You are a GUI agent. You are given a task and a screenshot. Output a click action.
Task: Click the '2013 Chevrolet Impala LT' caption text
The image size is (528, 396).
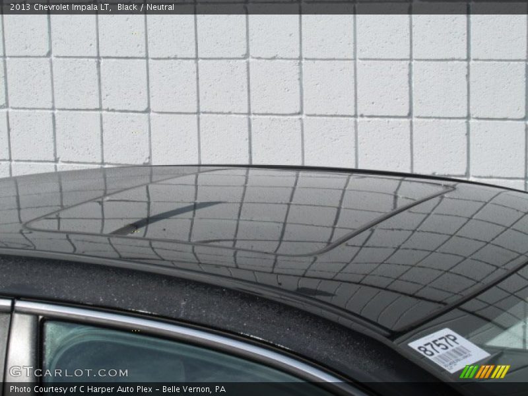(x=61, y=7)
